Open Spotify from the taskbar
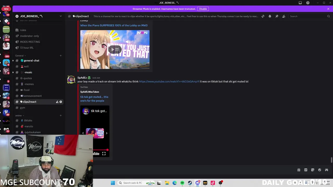The height and width of the screenshot is (187, 333). [x=182, y=183]
